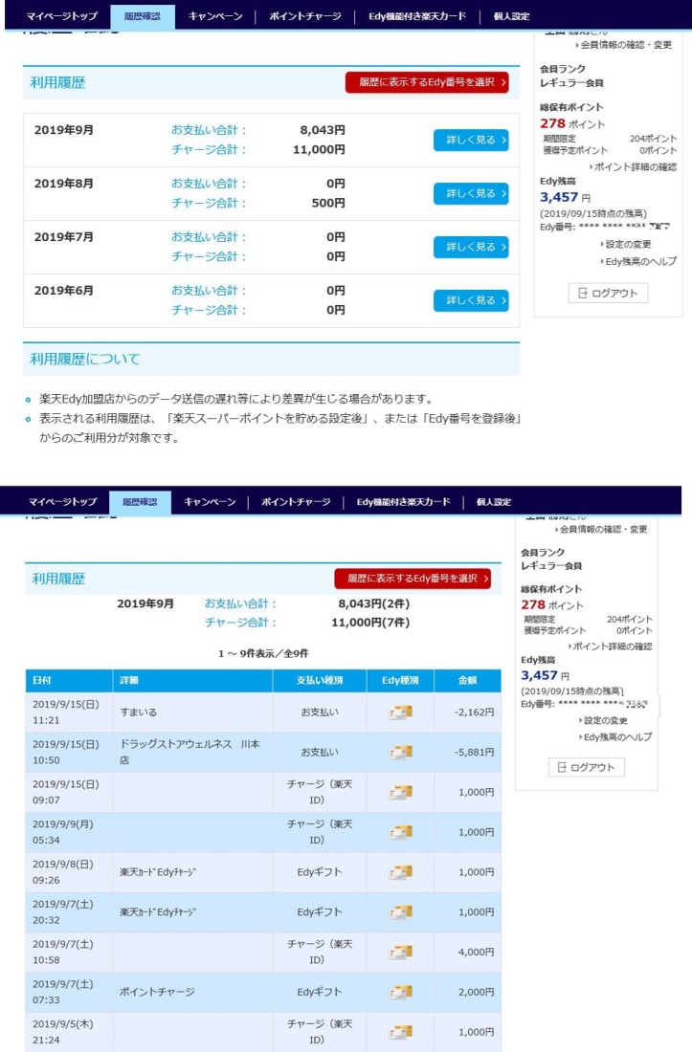Viewport: 692px width, 1052px height.
Task: Click the Edy card icon in the 2019/9/7 20:32 row
Action: (401, 911)
